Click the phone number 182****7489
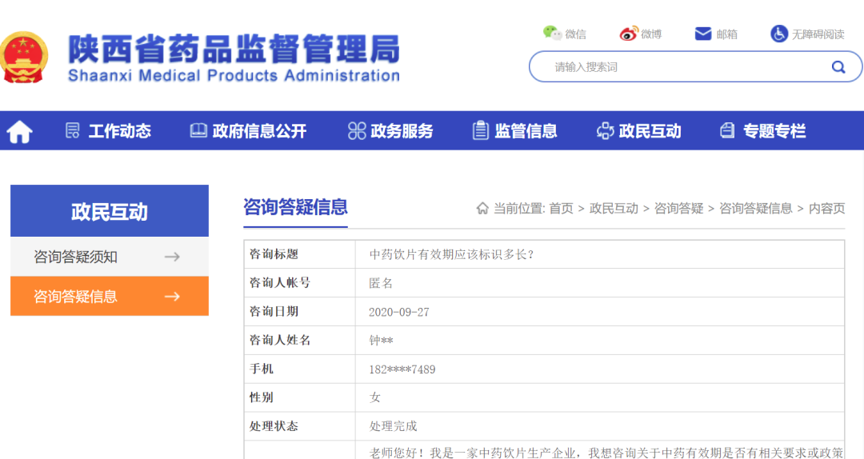Viewport: 864px width, 459px height. point(402,369)
